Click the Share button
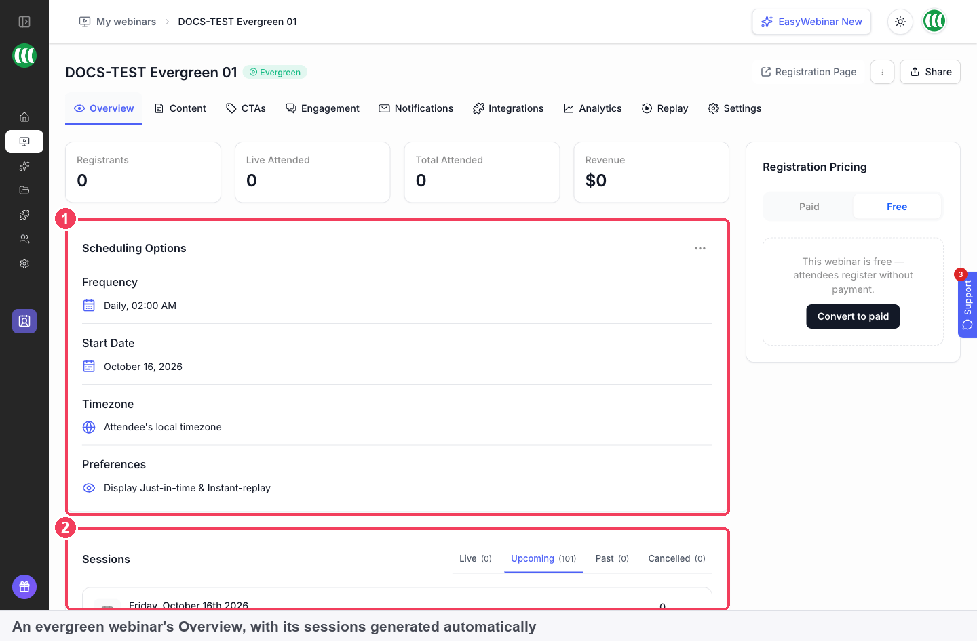The image size is (977, 641). [930, 72]
